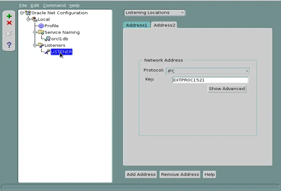Viewport: 281px width, 191px height.
Task: Click the Remove Address button
Action: [x=180, y=174]
